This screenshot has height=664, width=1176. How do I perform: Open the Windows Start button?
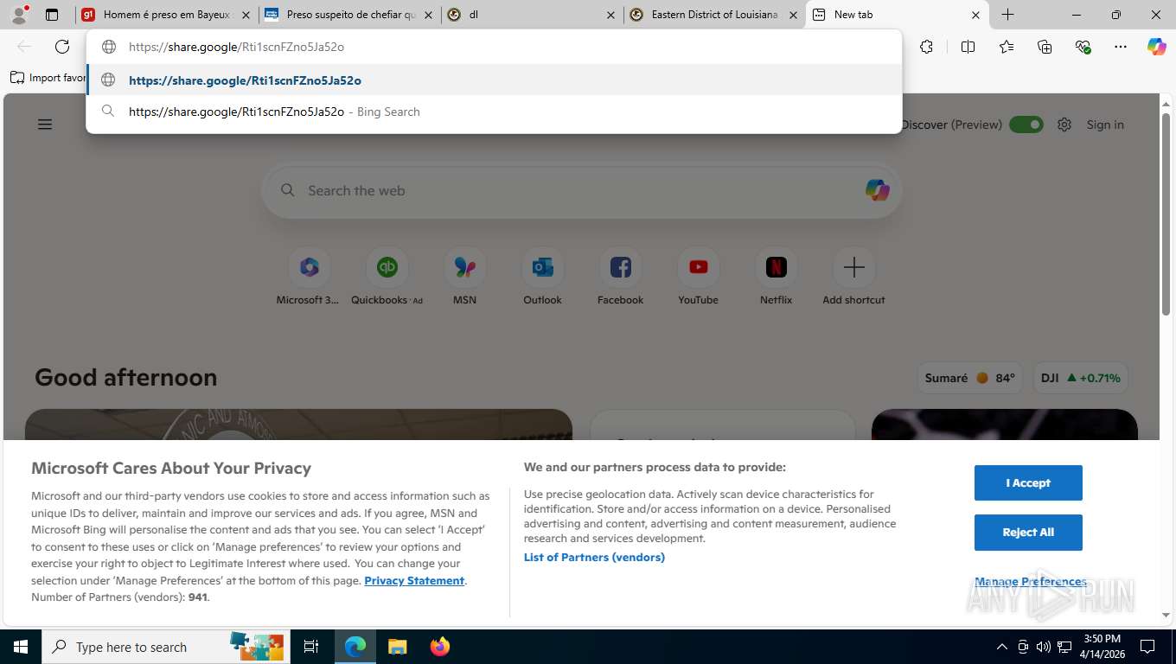pyautogui.click(x=20, y=647)
